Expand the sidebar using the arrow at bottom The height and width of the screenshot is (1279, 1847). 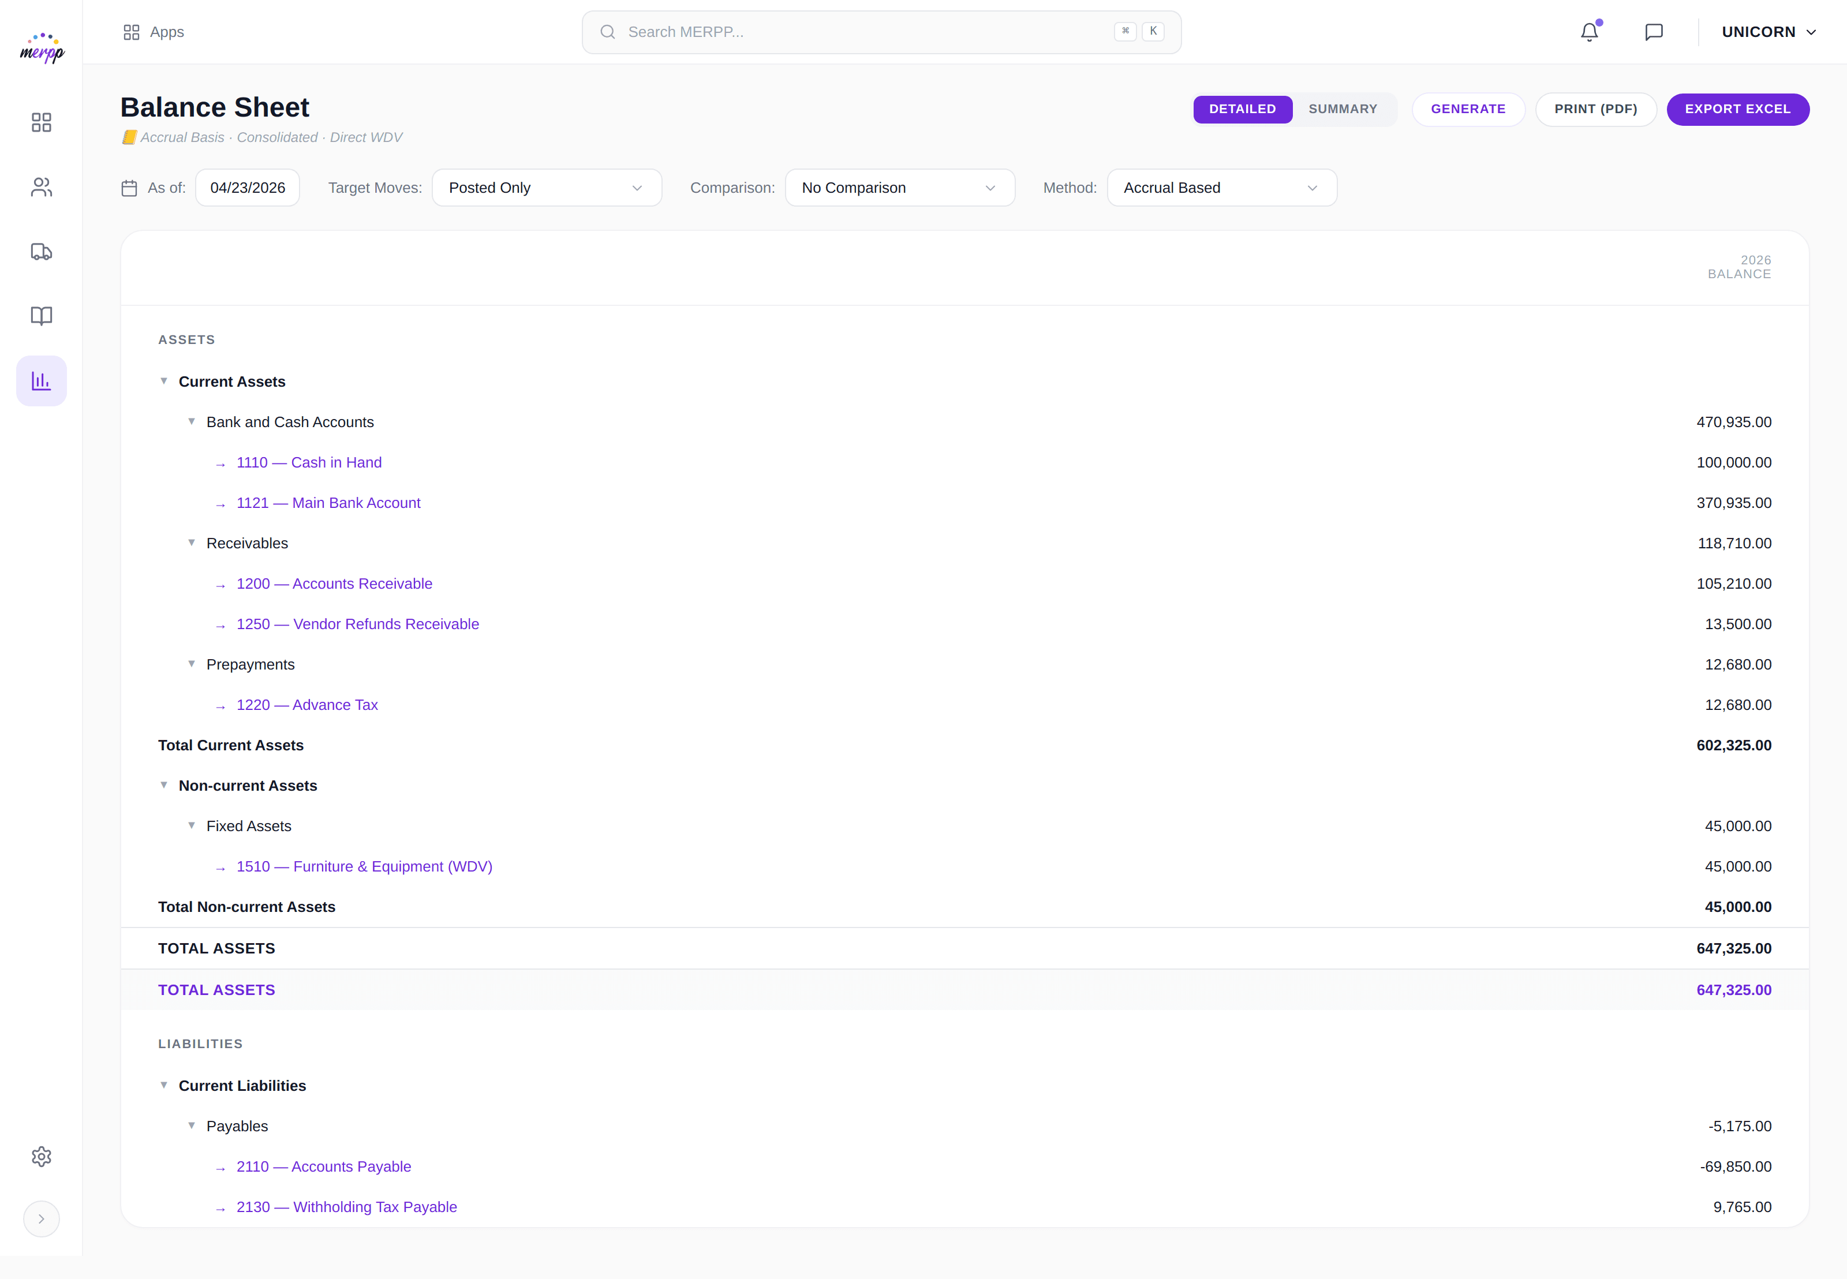(x=41, y=1218)
